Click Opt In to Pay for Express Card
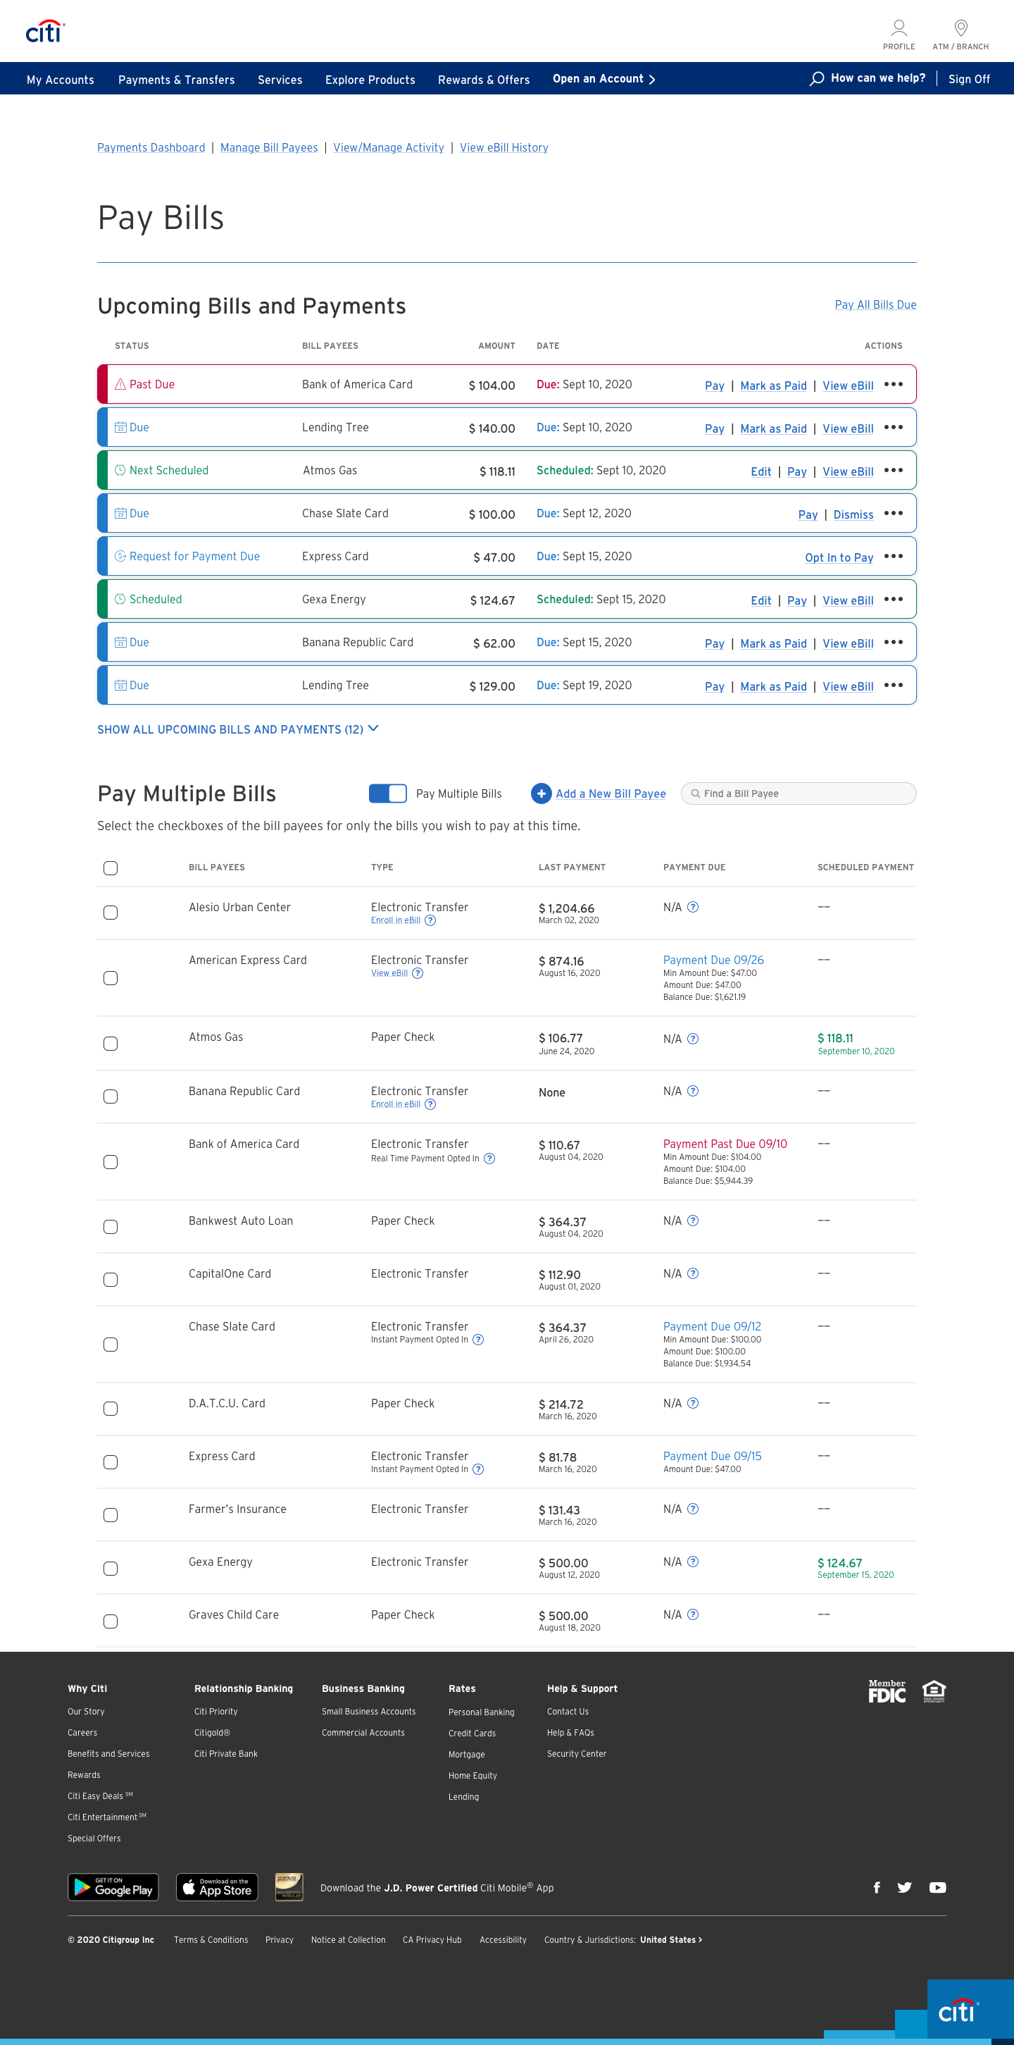The image size is (1014, 2045). pyautogui.click(x=839, y=557)
